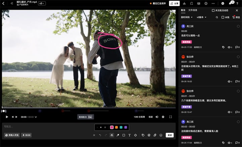Select the text annotation tool

129,135
